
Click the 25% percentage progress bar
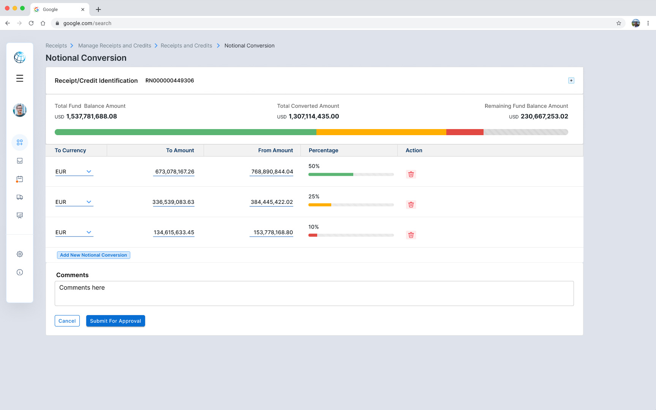351,205
